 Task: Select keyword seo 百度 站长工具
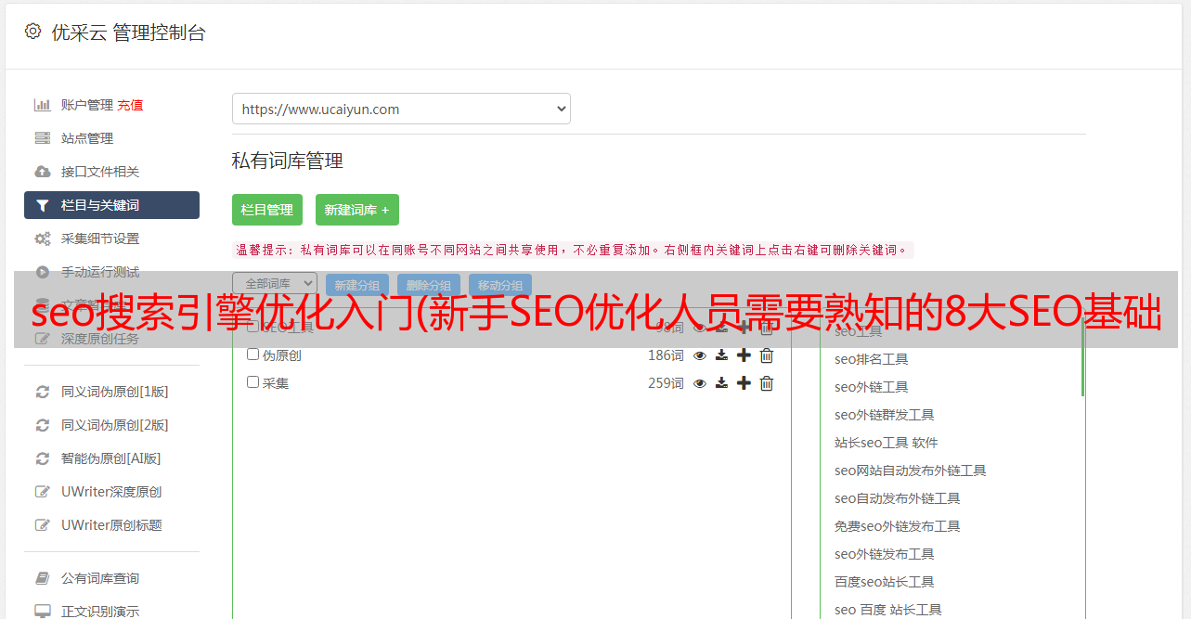tap(888, 610)
